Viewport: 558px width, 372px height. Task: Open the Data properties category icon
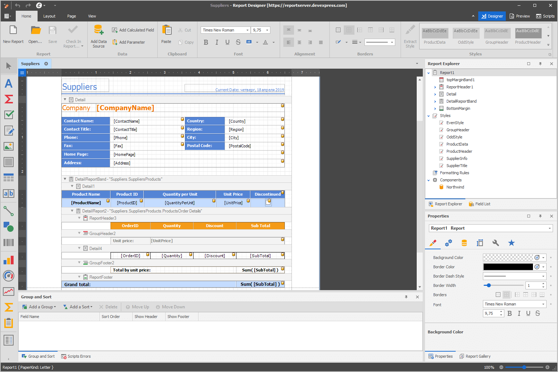click(x=464, y=243)
